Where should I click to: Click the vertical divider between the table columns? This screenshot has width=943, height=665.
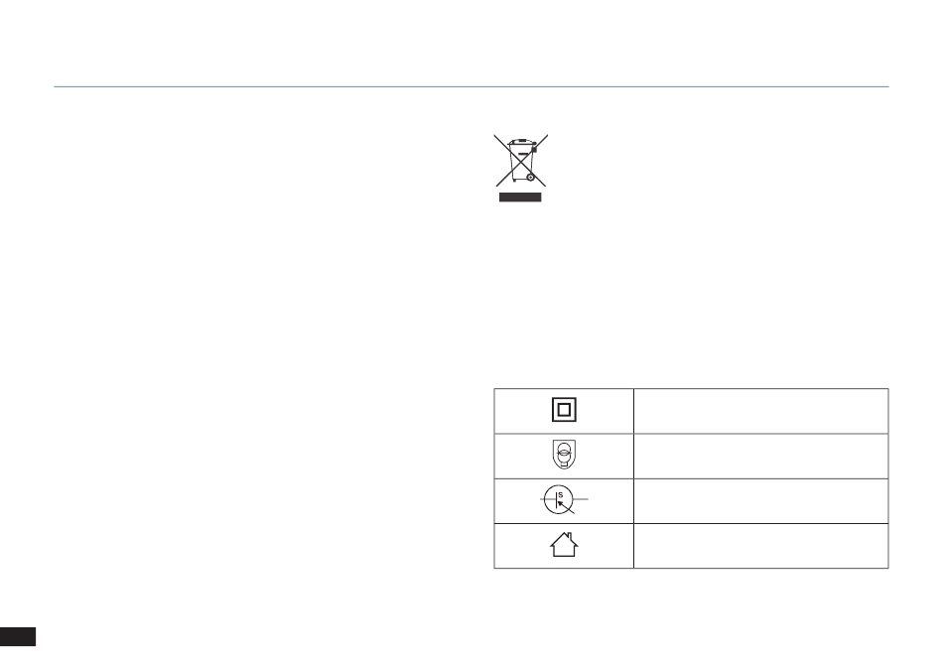point(634,478)
